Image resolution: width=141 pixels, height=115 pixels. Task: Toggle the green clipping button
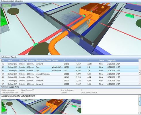pos(6,6)
